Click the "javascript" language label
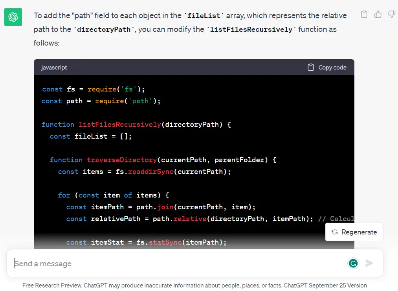398x291 pixels. point(54,68)
